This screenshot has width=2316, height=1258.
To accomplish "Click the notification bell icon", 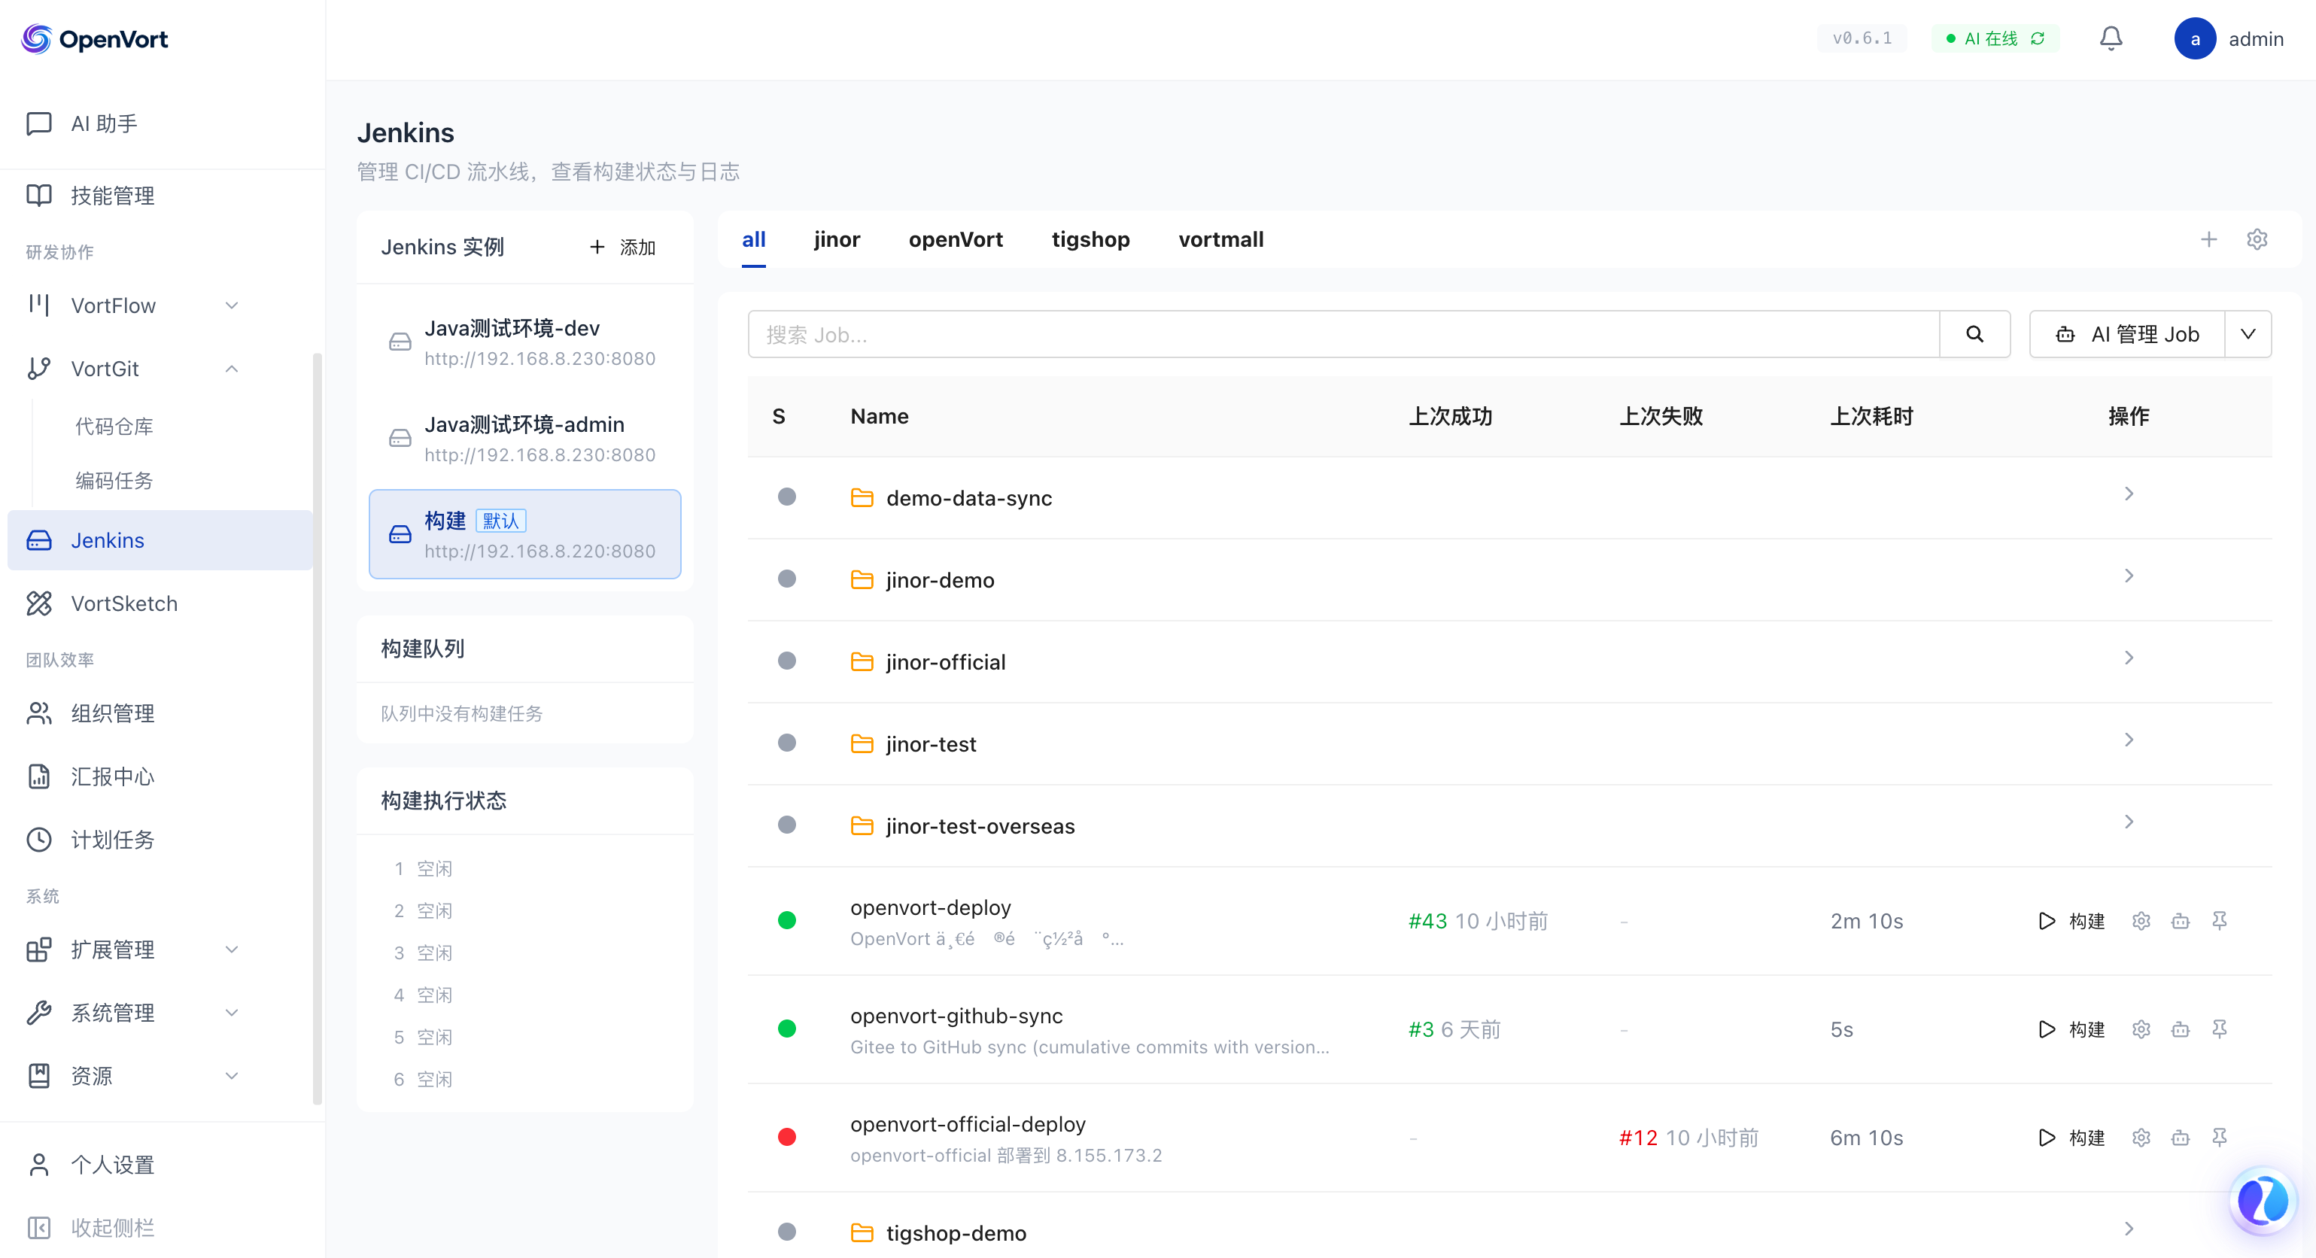I will tap(2110, 38).
